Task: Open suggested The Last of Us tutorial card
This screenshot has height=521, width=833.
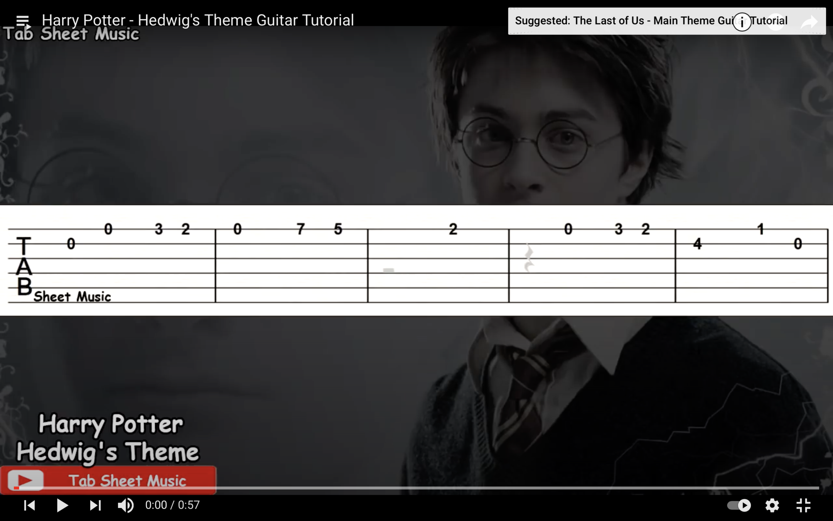Action: point(667,21)
